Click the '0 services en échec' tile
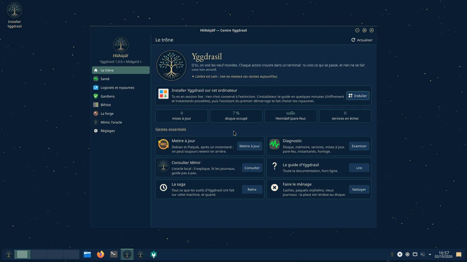467x262 pixels. coord(345,116)
